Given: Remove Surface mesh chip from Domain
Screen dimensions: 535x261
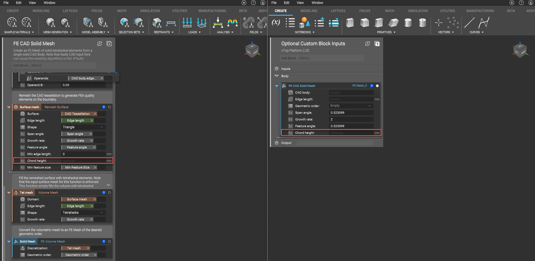Looking at the screenshot, I should point(95,199).
